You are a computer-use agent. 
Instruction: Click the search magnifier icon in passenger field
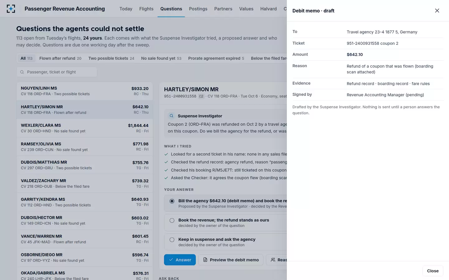click(x=22, y=72)
